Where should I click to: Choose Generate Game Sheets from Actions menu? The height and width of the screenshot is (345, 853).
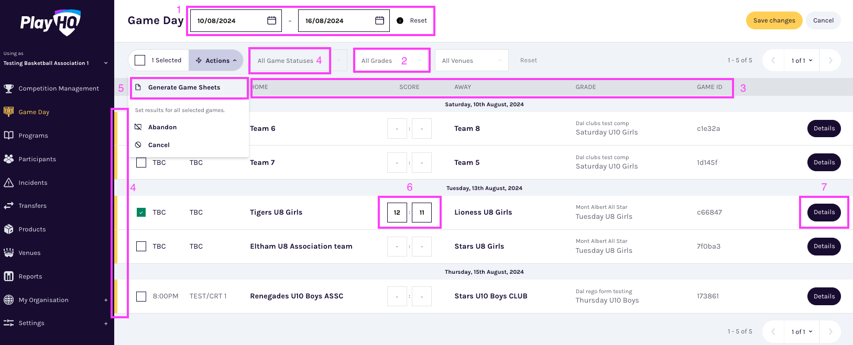[x=184, y=87]
